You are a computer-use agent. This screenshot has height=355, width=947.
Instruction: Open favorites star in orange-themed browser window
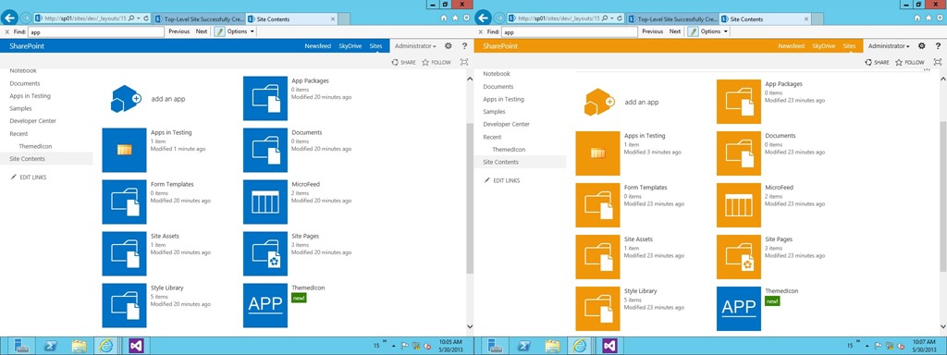(x=929, y=18)
